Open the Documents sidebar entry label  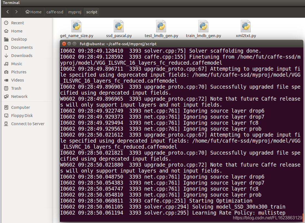pyautogui.click(x=22, y=47)
